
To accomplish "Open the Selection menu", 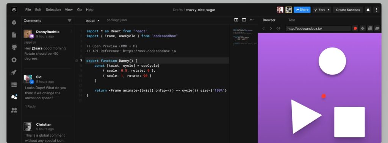I will 53,9.
